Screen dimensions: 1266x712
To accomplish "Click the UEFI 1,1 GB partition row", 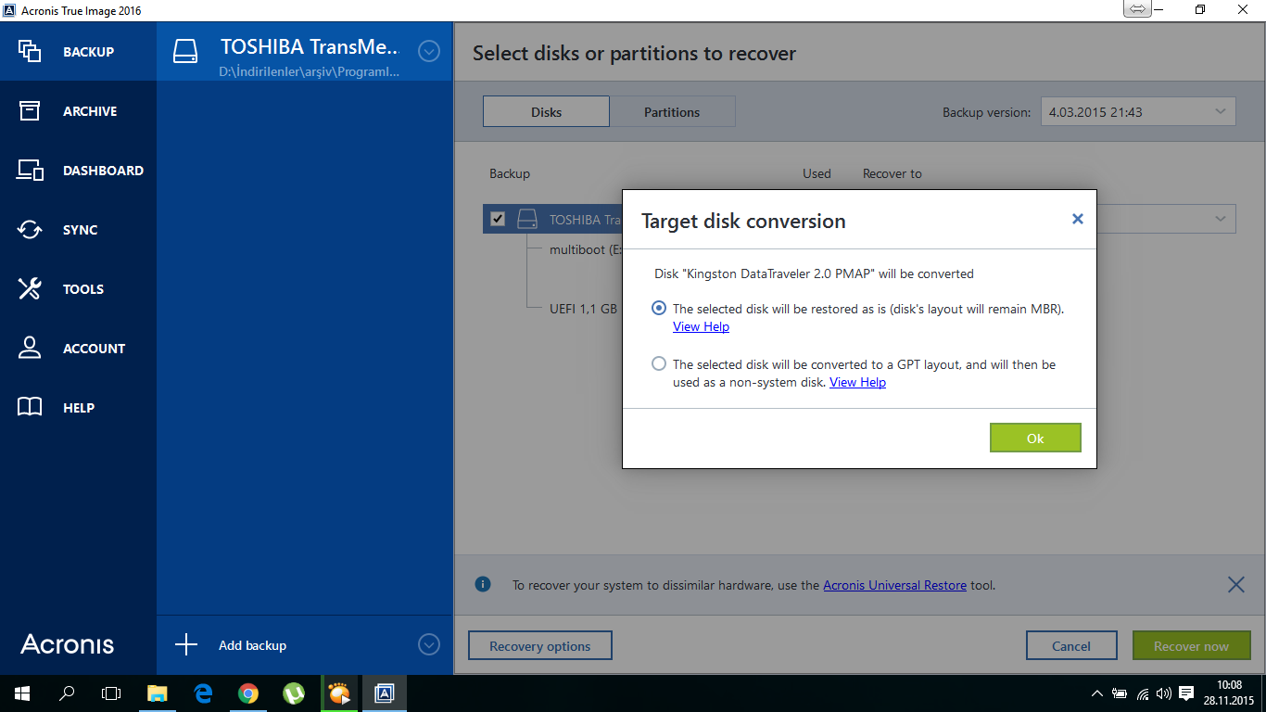I will point(584,308).
